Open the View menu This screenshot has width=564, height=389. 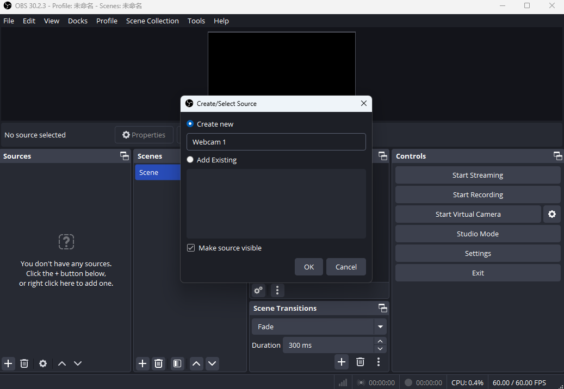[x=52, y=21]
